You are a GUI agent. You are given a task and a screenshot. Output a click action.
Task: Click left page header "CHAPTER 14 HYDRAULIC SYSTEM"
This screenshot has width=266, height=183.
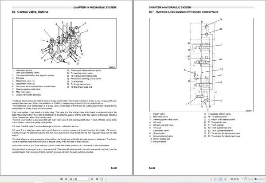95,8
